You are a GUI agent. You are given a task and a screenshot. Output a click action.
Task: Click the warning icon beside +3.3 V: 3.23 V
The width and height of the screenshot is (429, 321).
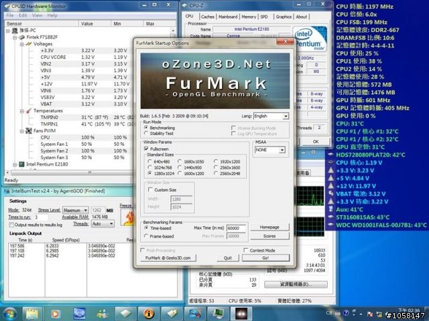[x=330, y=171]
